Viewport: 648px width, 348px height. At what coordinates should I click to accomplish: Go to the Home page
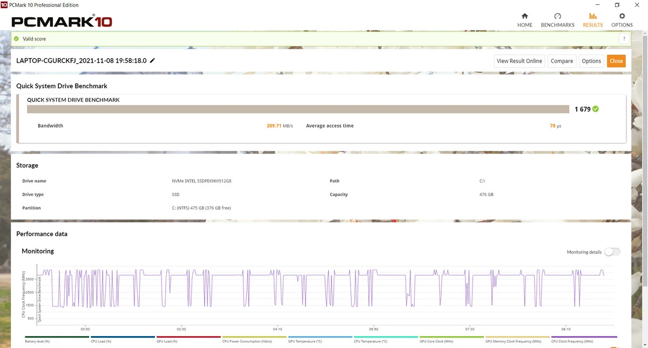[x=524, y=20]
